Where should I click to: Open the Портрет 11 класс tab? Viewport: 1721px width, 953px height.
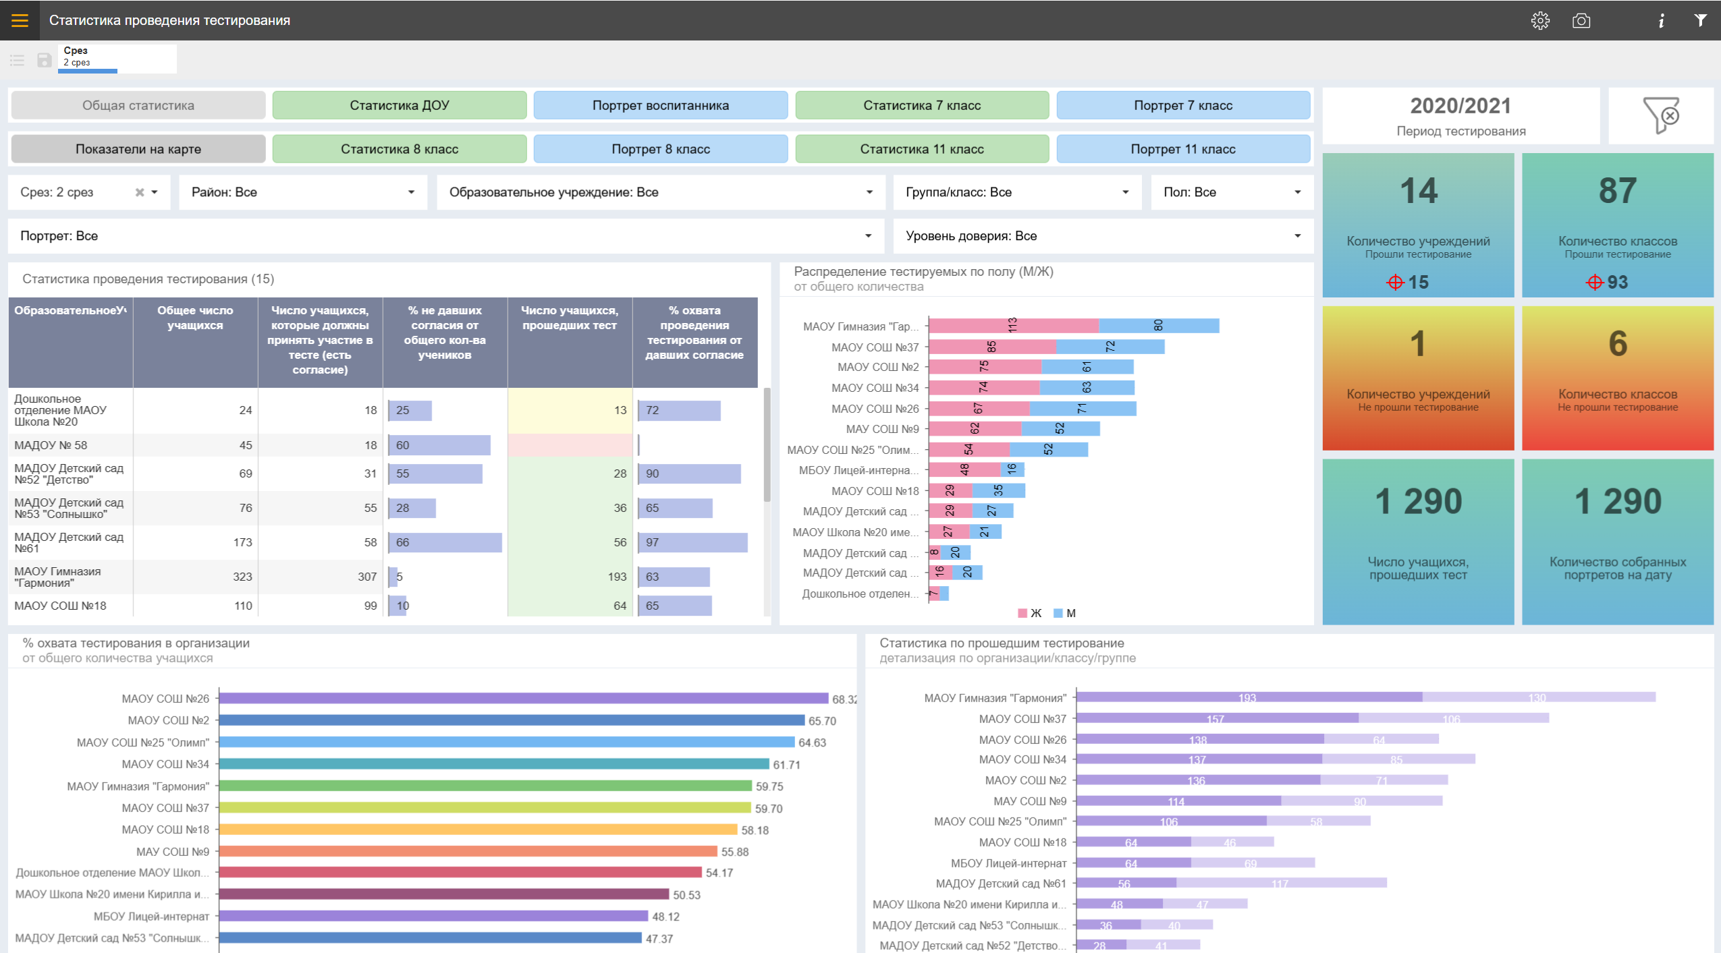(1182, 149)
